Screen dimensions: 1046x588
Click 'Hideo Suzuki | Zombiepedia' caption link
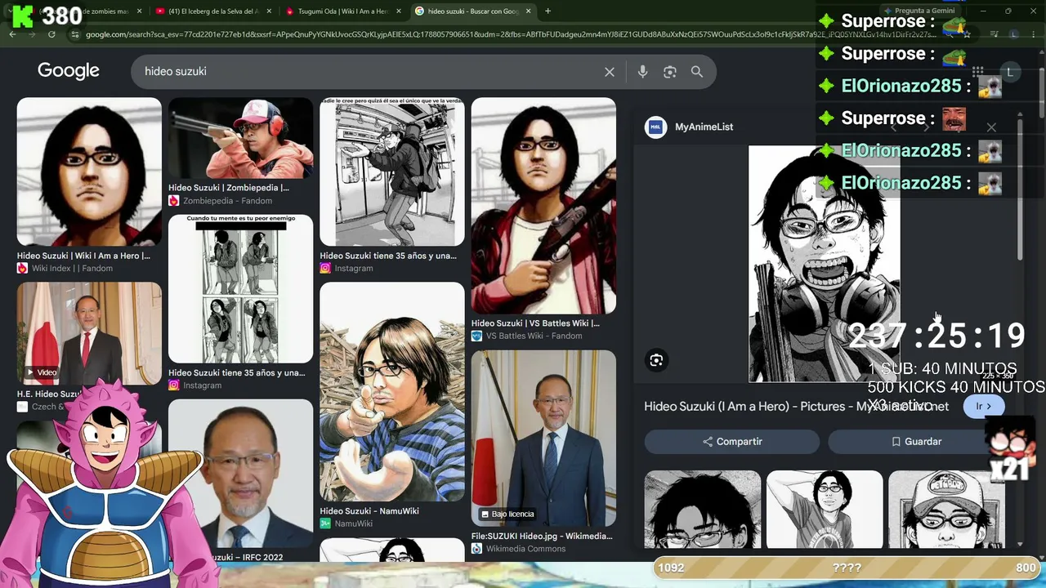pyautogui.click(x=229, y=188)
